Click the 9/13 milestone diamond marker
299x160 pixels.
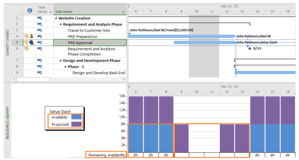pyautogui.click(x=250, y=49)
